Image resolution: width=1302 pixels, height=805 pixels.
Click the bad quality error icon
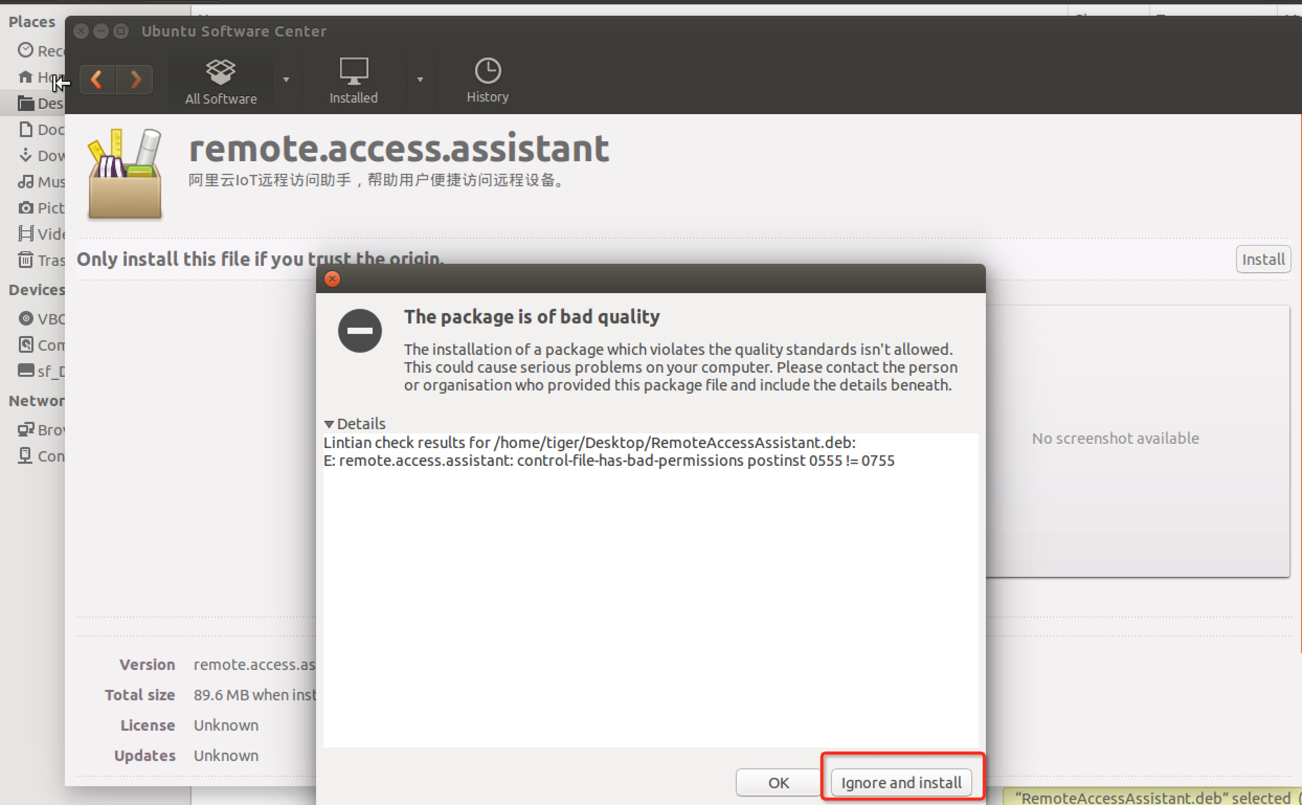tap(360, 331)
